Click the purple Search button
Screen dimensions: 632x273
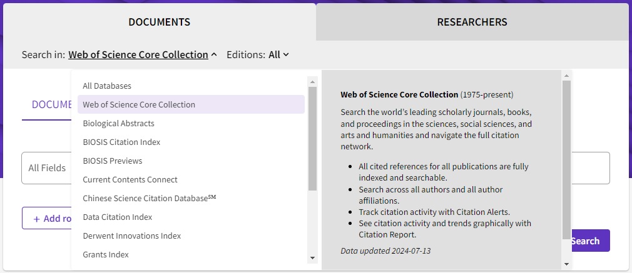[x=589, y=241]
